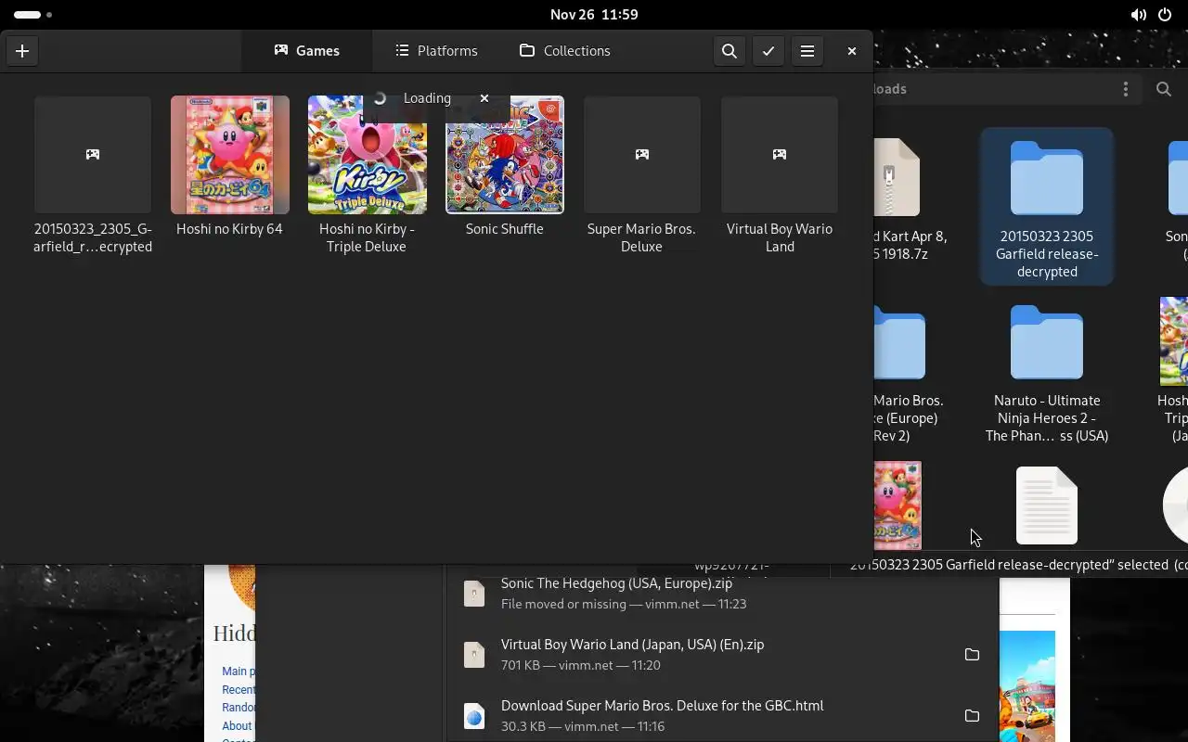The height and width of the screenshot is (742, 1188).
Task: Click the Wario Land zip file icon
Action: [474, 655]
